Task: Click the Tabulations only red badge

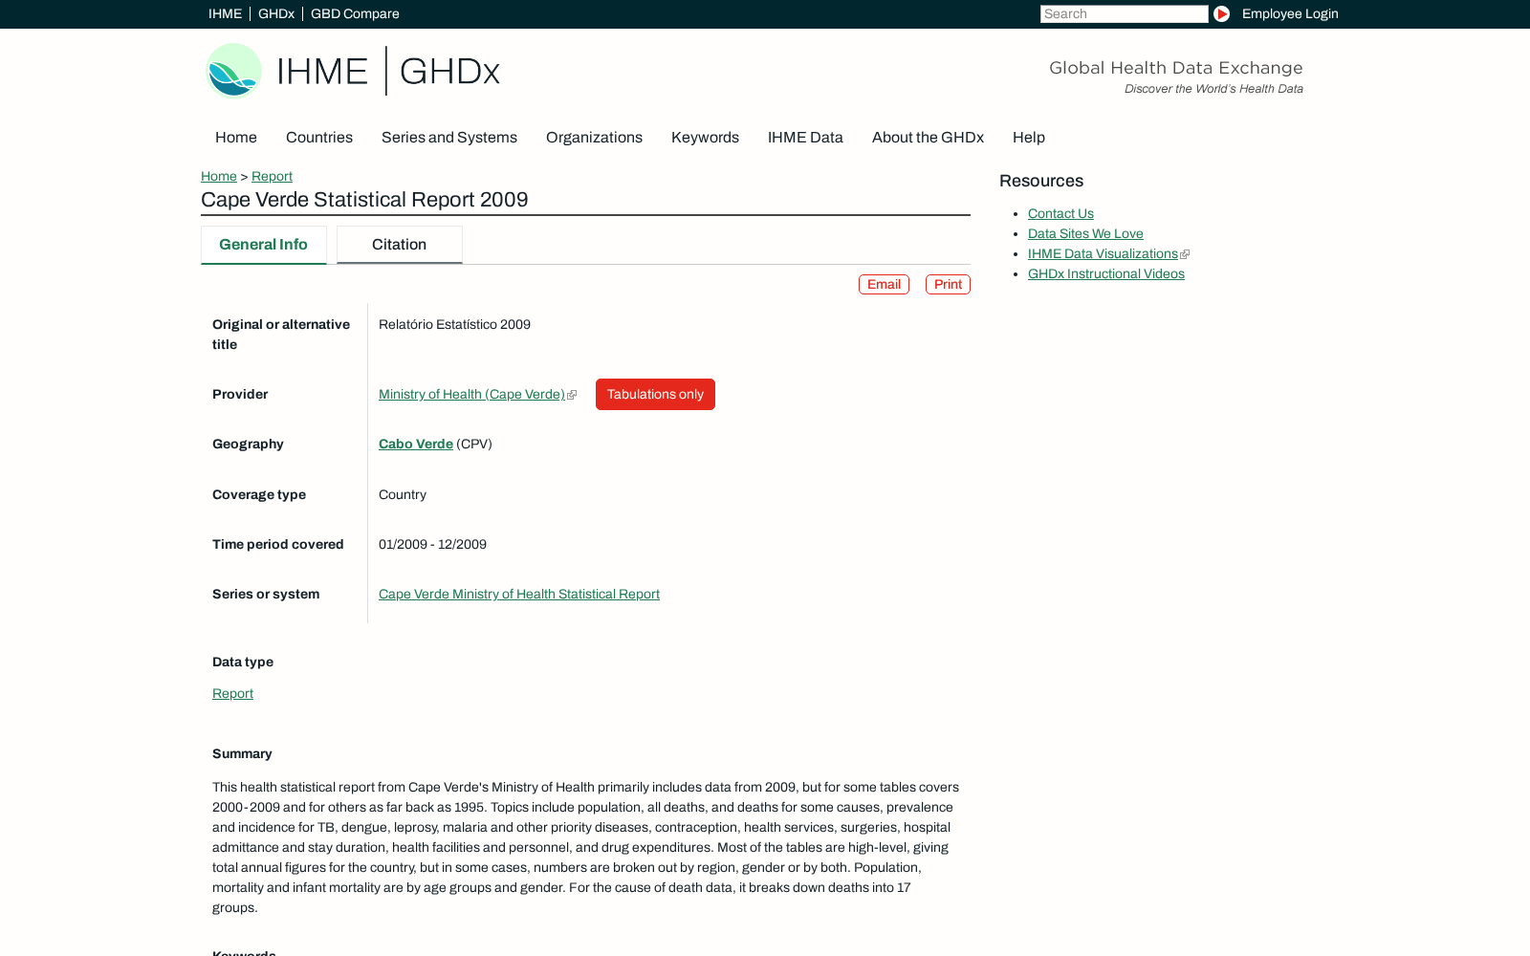Action: 655,394
